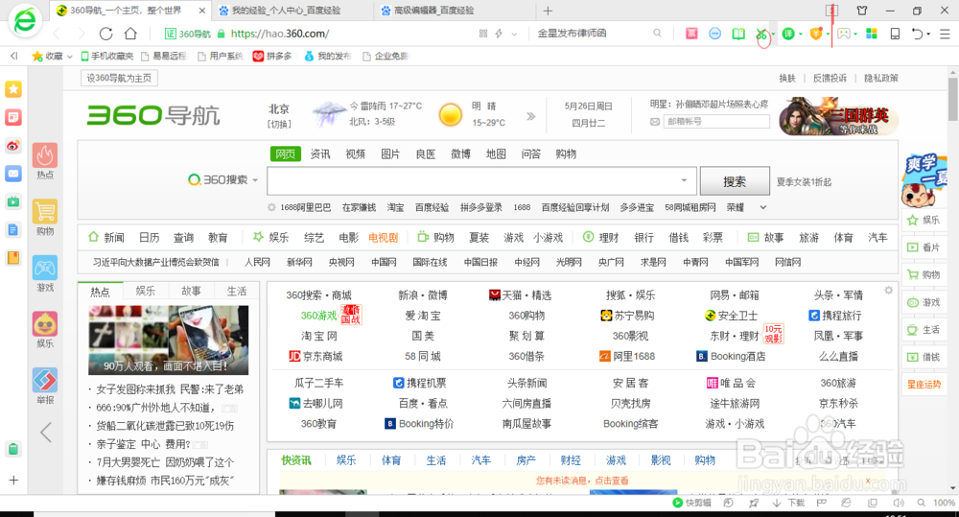Open the search box suggestion dropdown arrow
959x517 pixels.
(x=684, y=180)
